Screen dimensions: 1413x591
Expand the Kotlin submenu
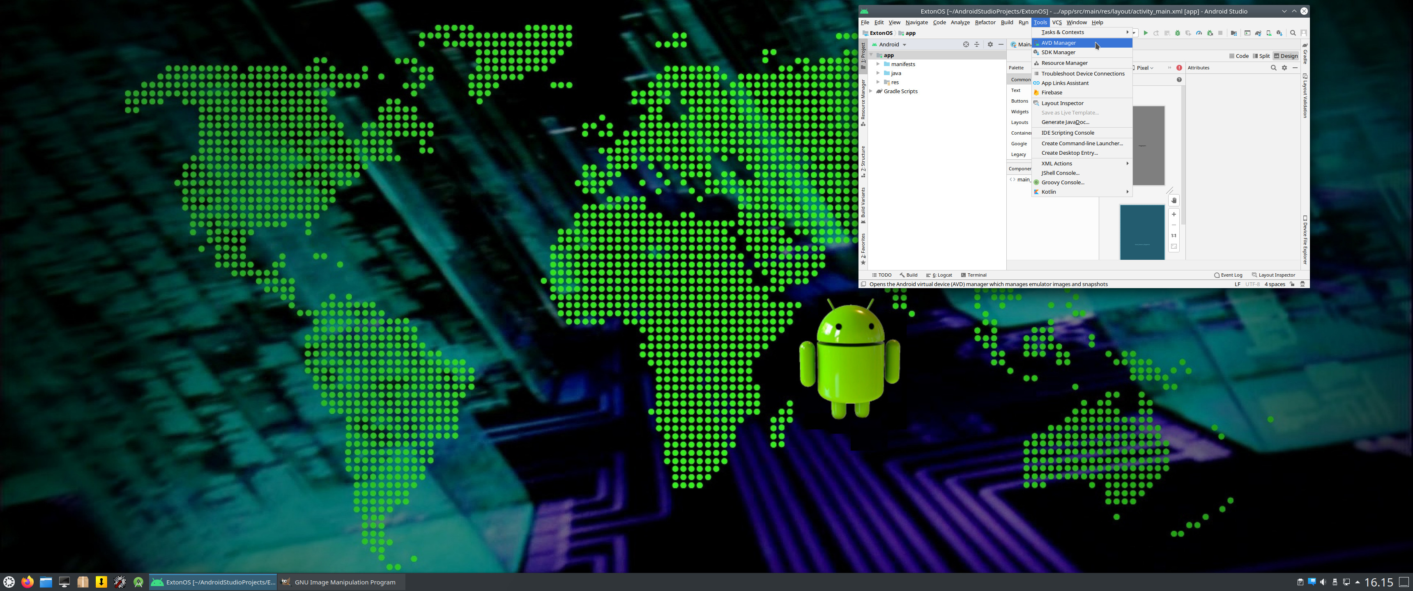tap(1082, 192)
